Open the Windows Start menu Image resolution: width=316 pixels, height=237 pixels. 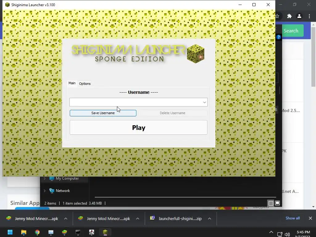coord(10,232)
